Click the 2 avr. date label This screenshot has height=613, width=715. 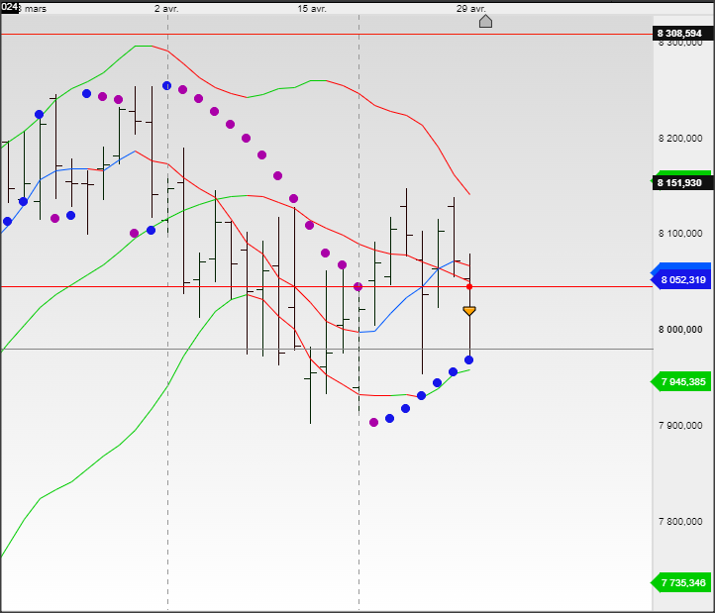(166, 9)
